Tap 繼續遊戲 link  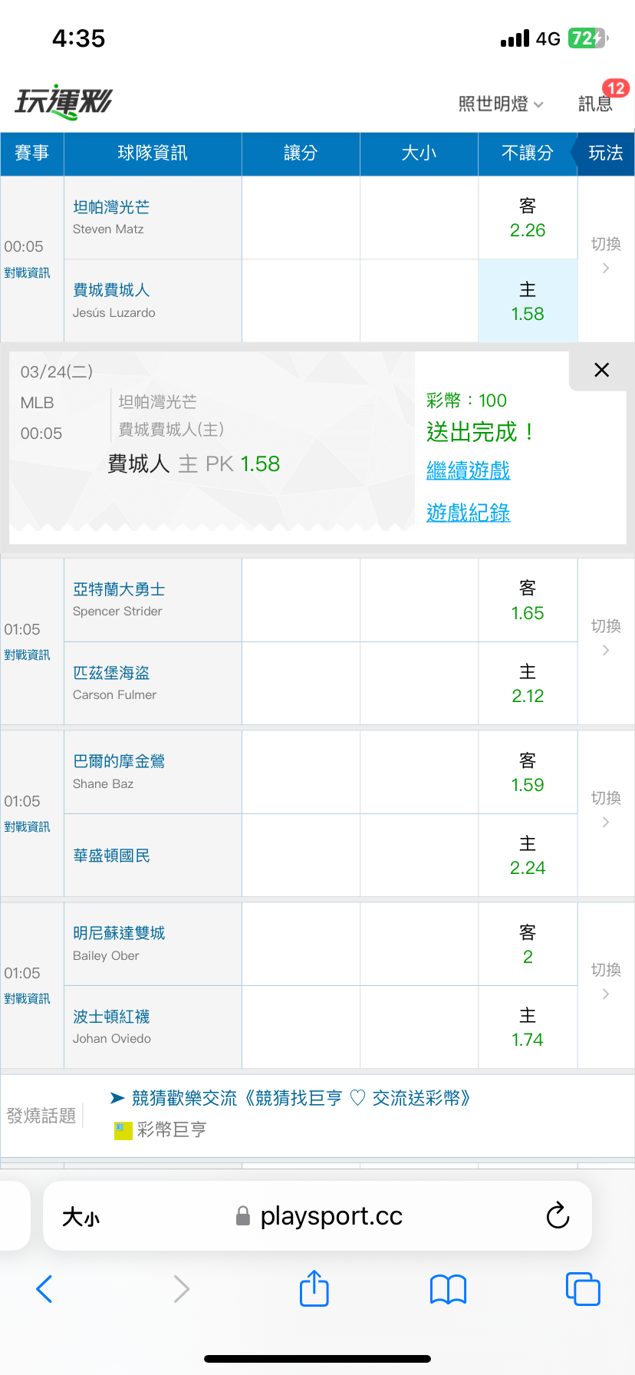469,470
